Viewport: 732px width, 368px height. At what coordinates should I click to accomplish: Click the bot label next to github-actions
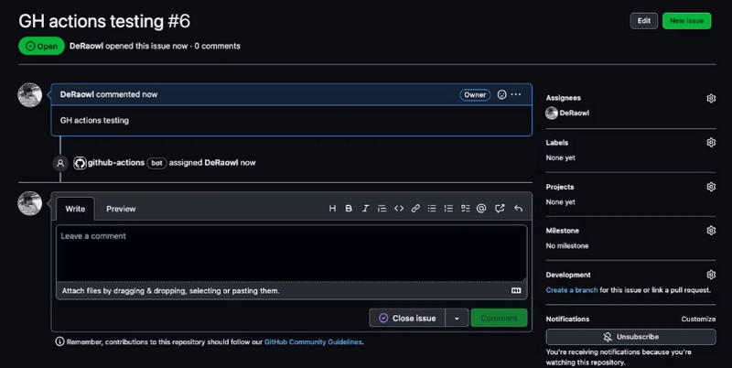[x=156, y=163]
